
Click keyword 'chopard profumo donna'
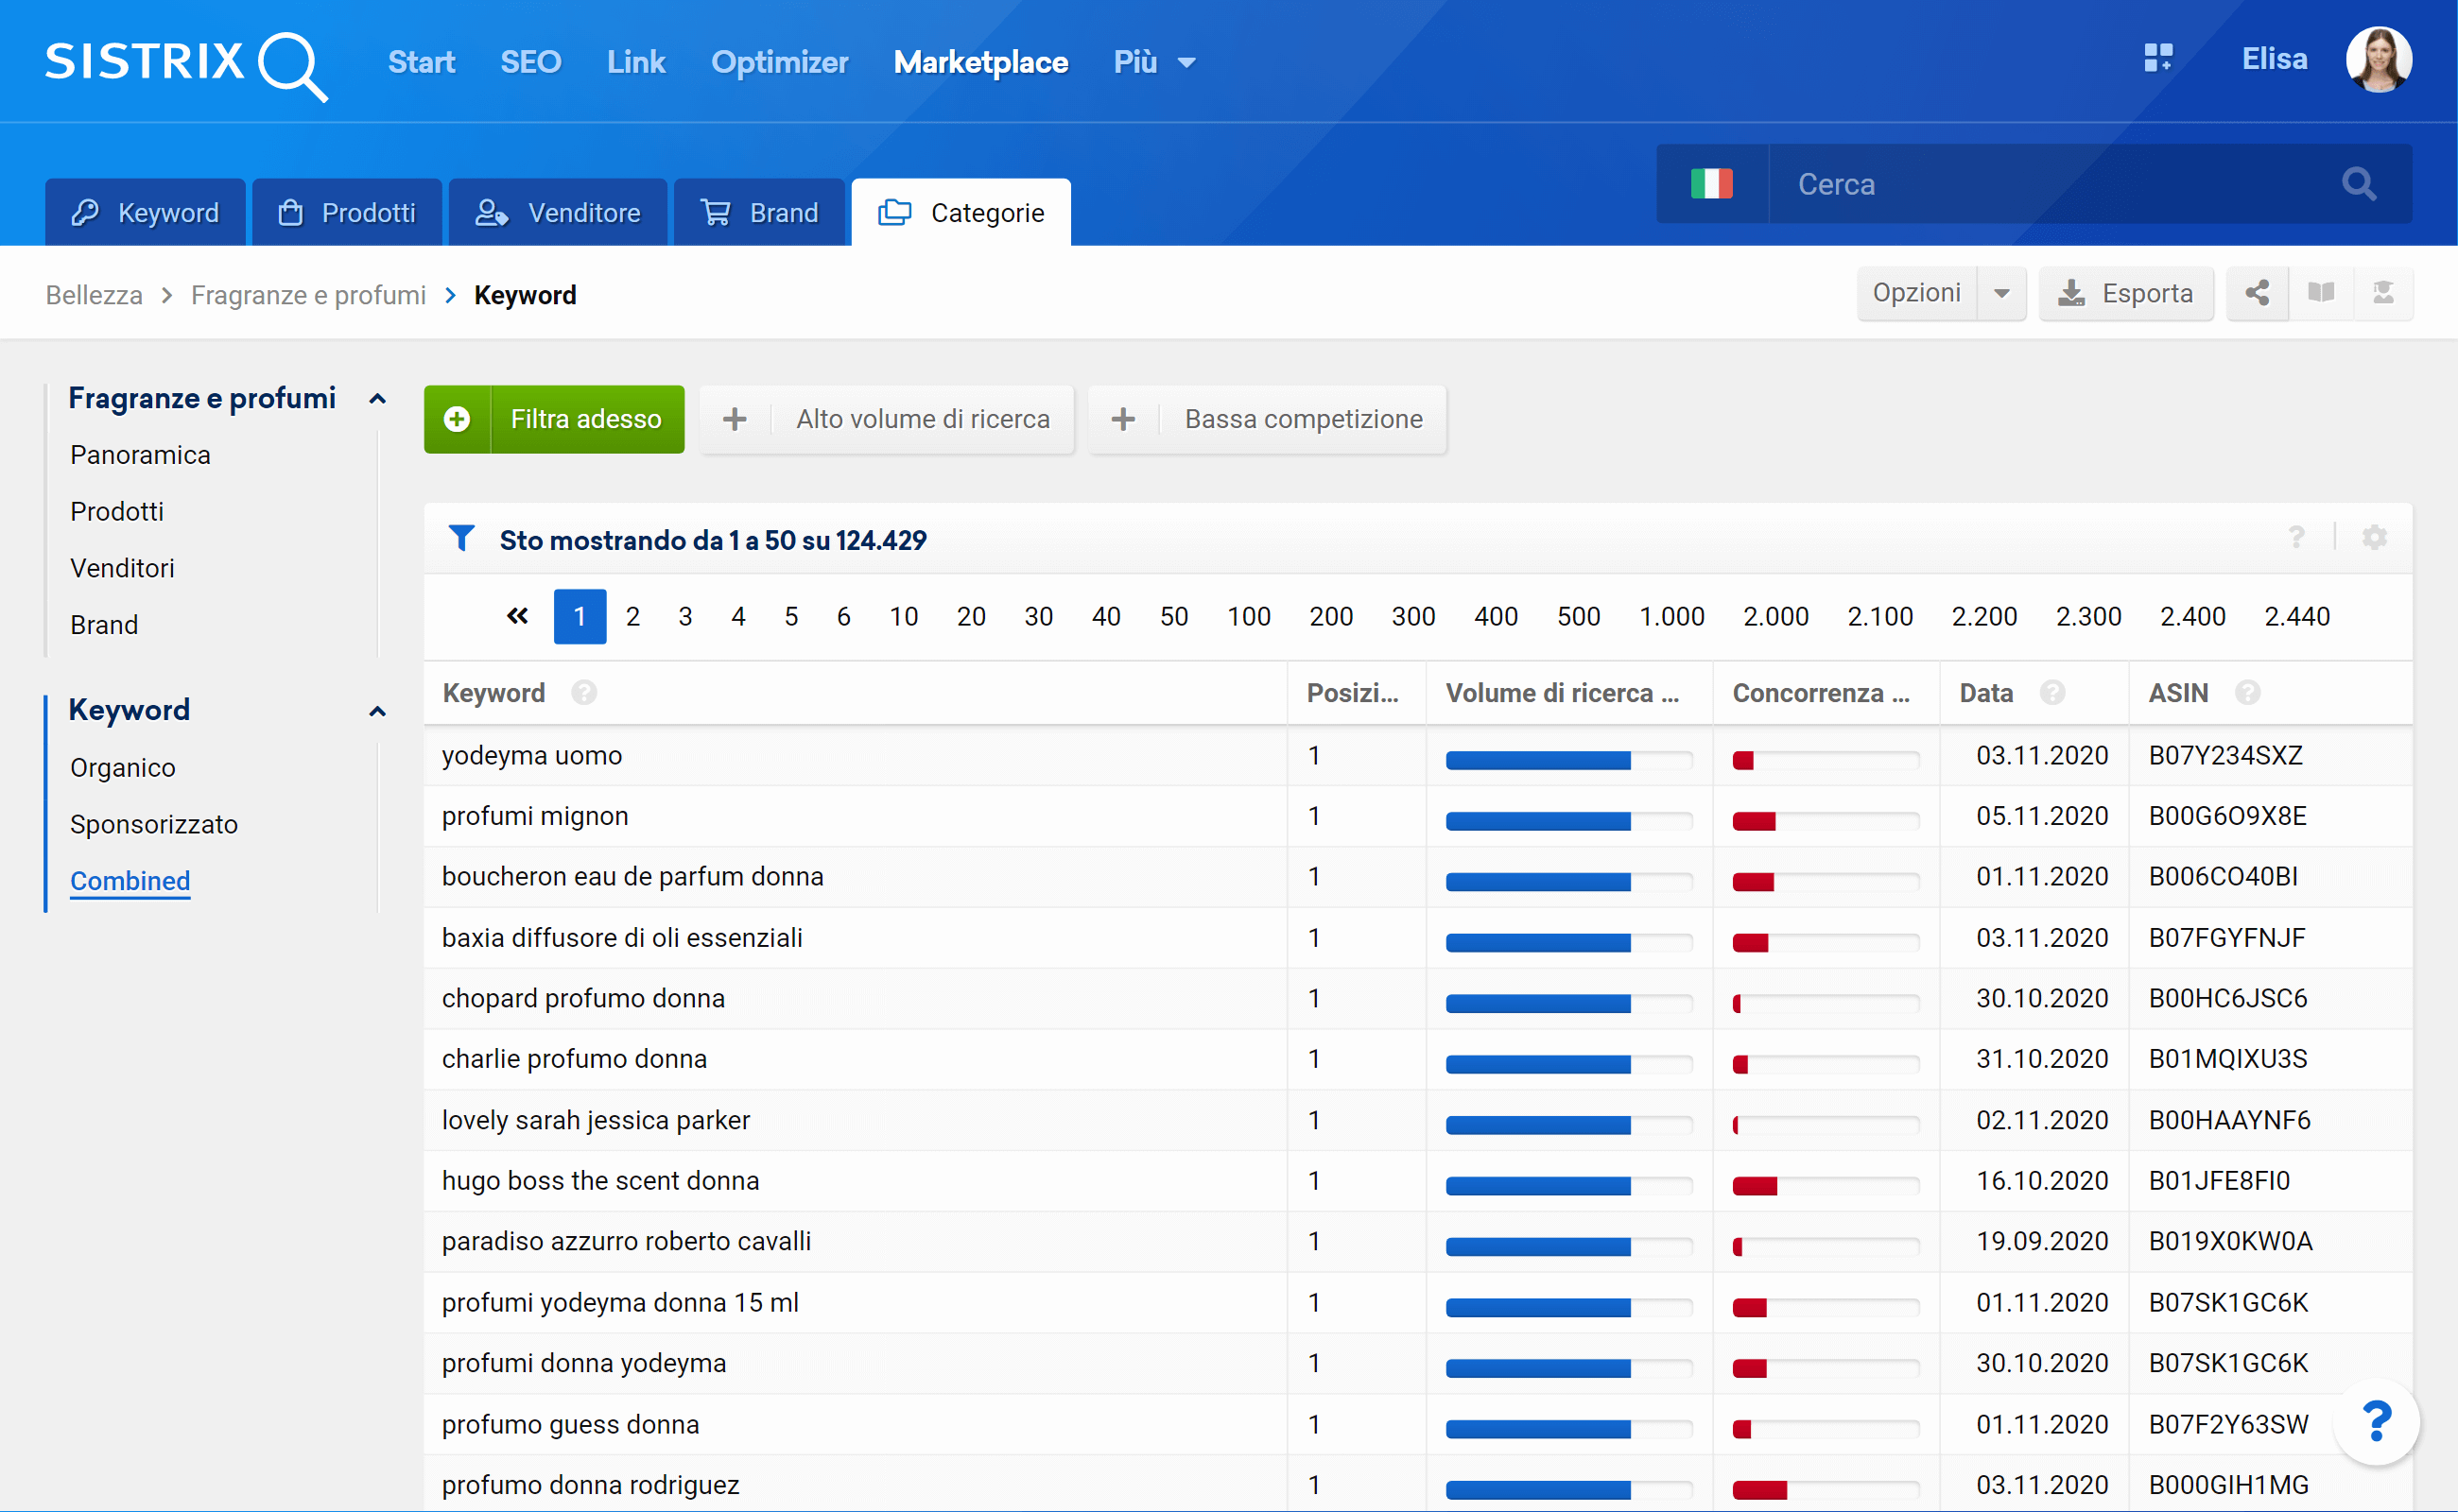coord(583,998)
